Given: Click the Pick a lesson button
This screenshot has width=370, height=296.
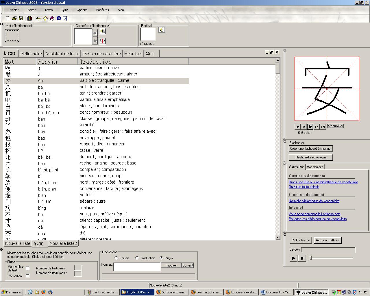Looking at the screenshot, I should (x=301, y=240).
